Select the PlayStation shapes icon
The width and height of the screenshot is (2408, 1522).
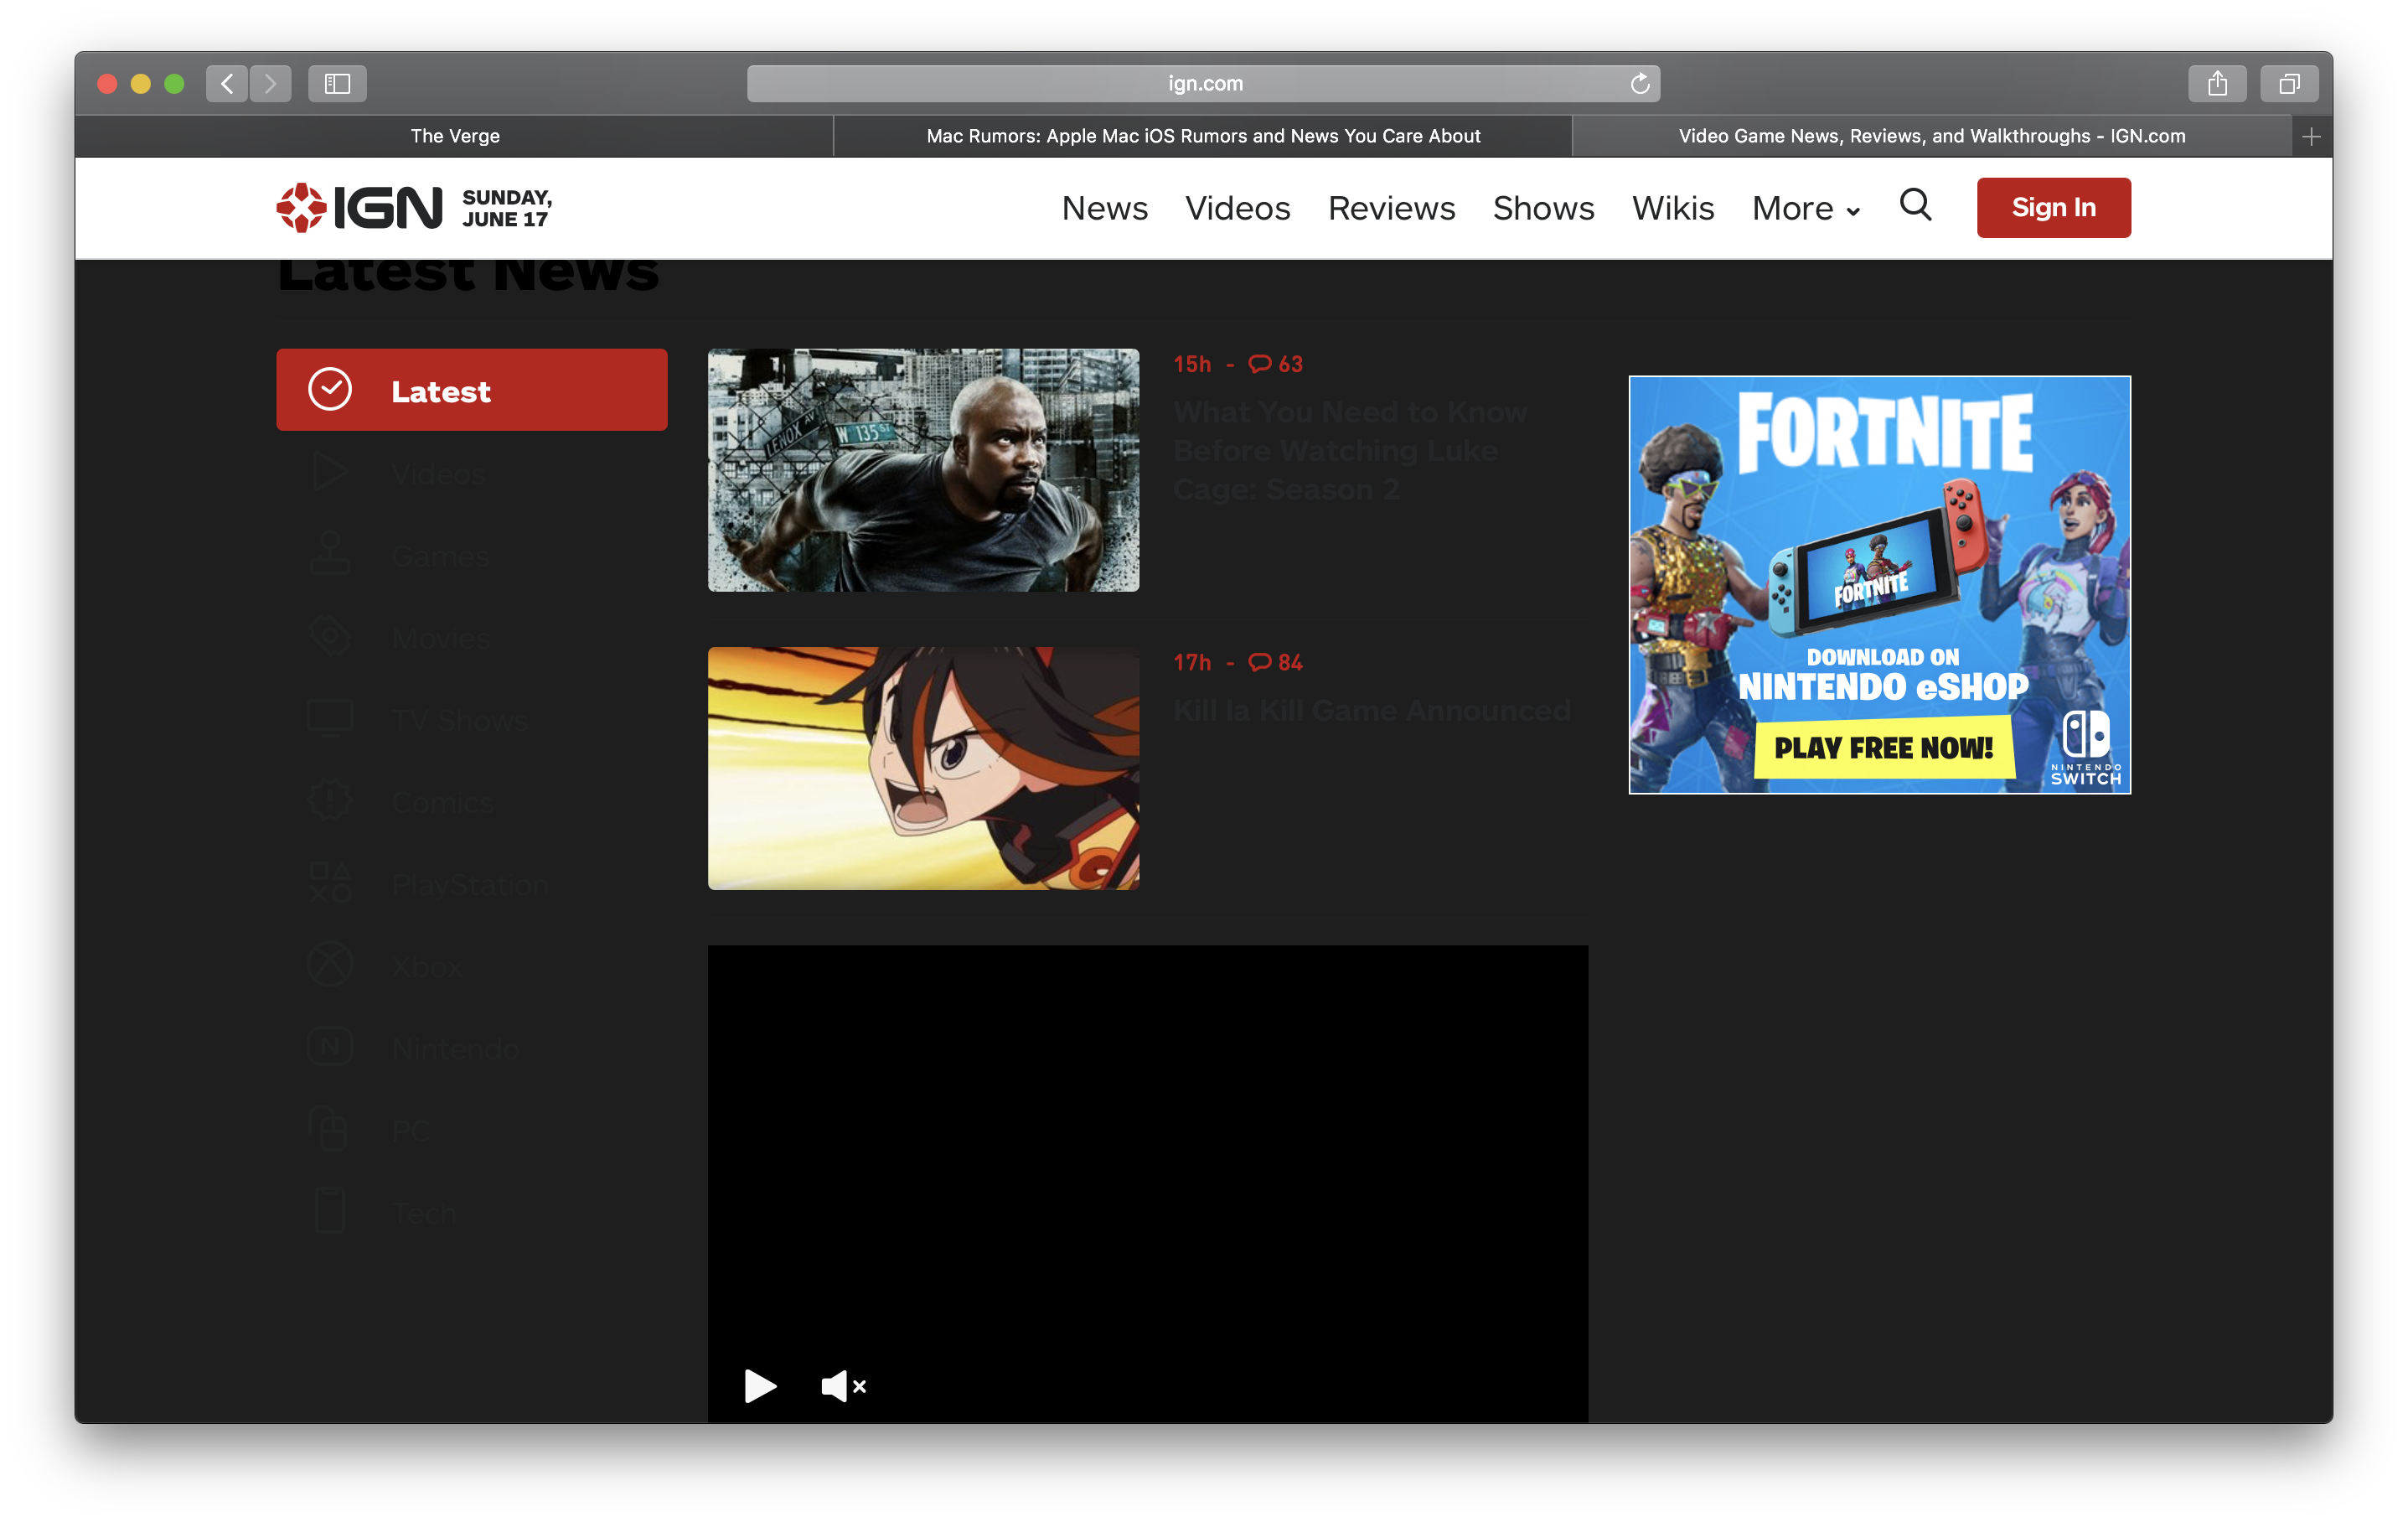pos(329,883)
